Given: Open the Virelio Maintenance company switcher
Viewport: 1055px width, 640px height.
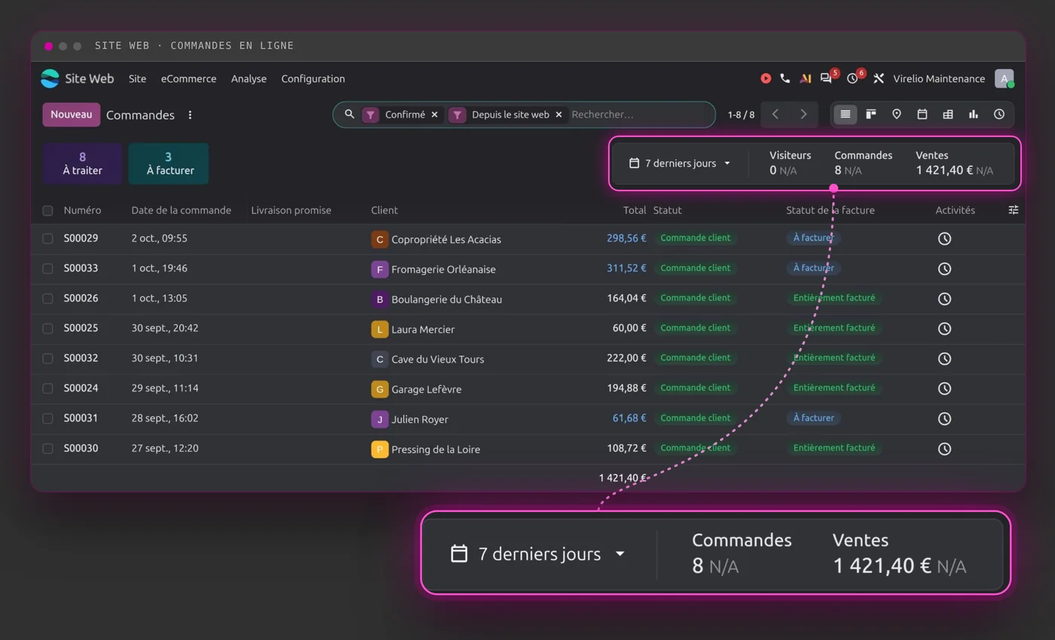Looking at the screenshot, I should (939, 78).
